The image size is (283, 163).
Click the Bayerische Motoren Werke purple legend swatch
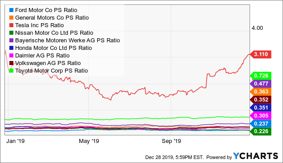coord(12,41)
